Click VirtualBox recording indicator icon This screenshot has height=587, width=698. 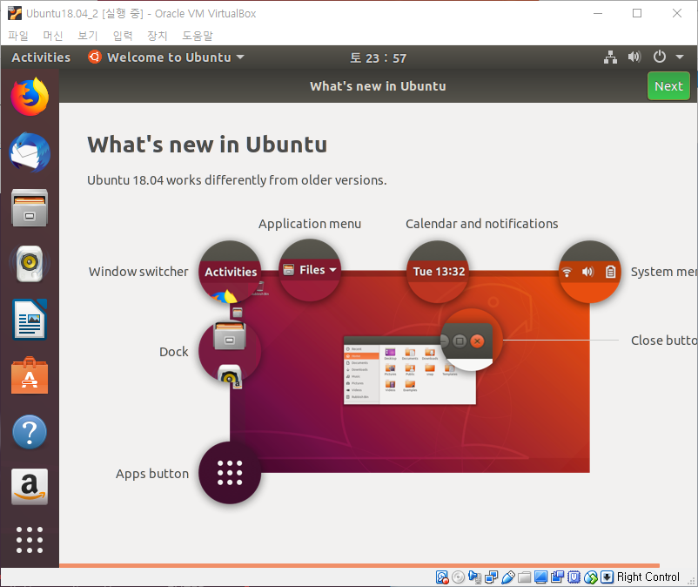[x=557, y=577]
